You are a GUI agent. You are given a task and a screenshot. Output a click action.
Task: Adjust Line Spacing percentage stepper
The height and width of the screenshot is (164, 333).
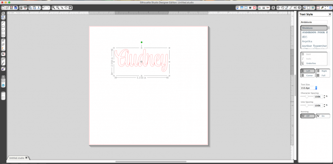324,106
